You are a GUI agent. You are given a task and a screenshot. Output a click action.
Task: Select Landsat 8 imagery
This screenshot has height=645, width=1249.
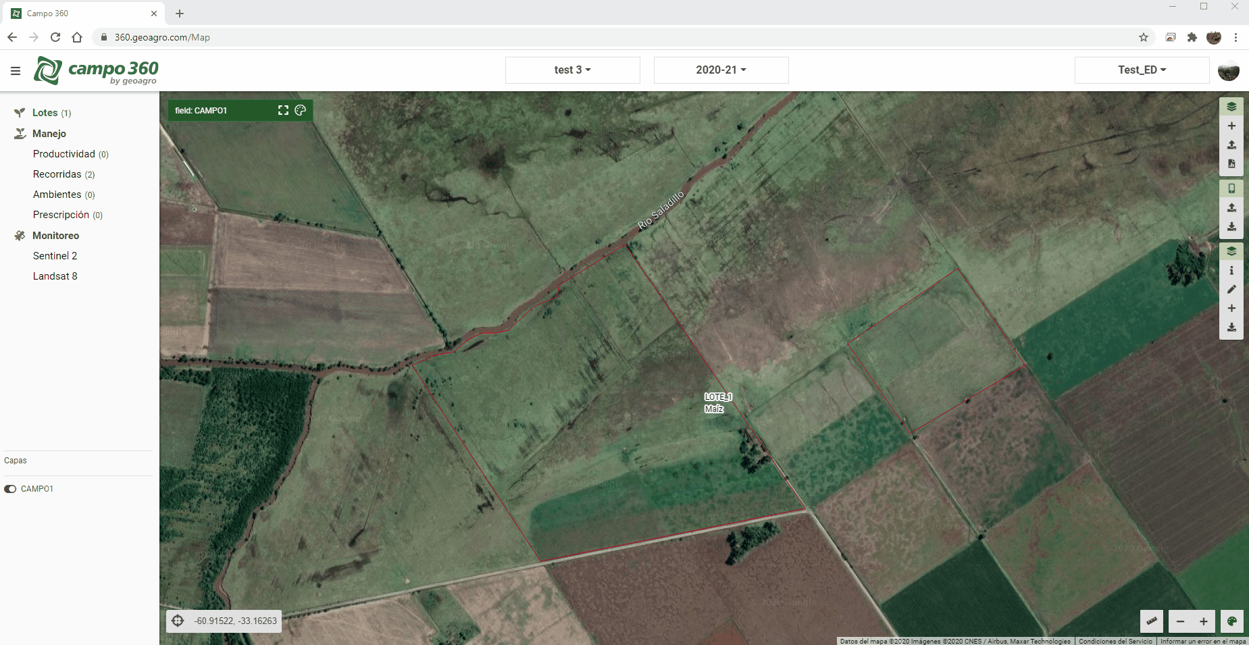55,276
